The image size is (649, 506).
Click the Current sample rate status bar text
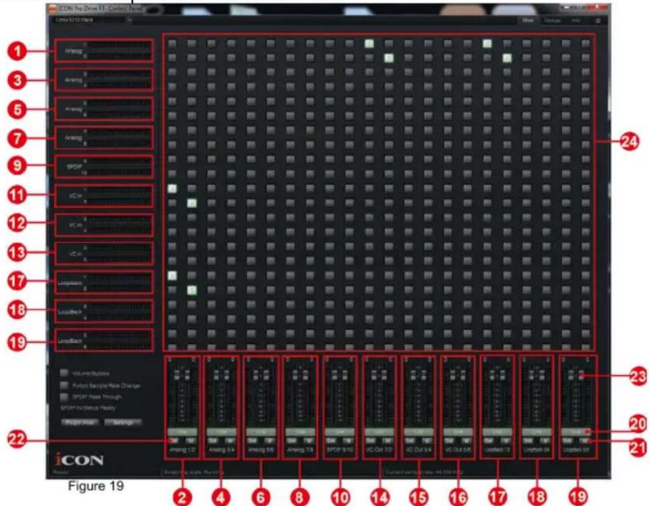pyautogui.click(x=424, y=472)
